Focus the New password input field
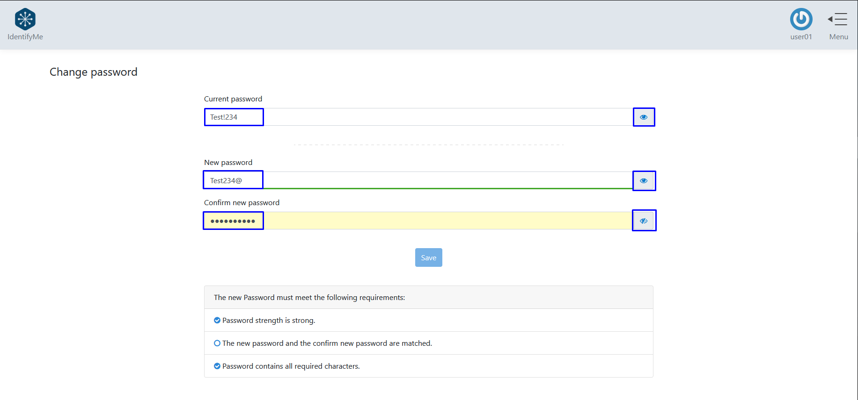Screen dimensions: 858x400 pyautogui.click(x=421, y=180)
